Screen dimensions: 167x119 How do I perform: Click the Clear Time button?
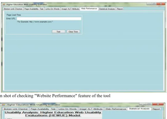point(73,32)
